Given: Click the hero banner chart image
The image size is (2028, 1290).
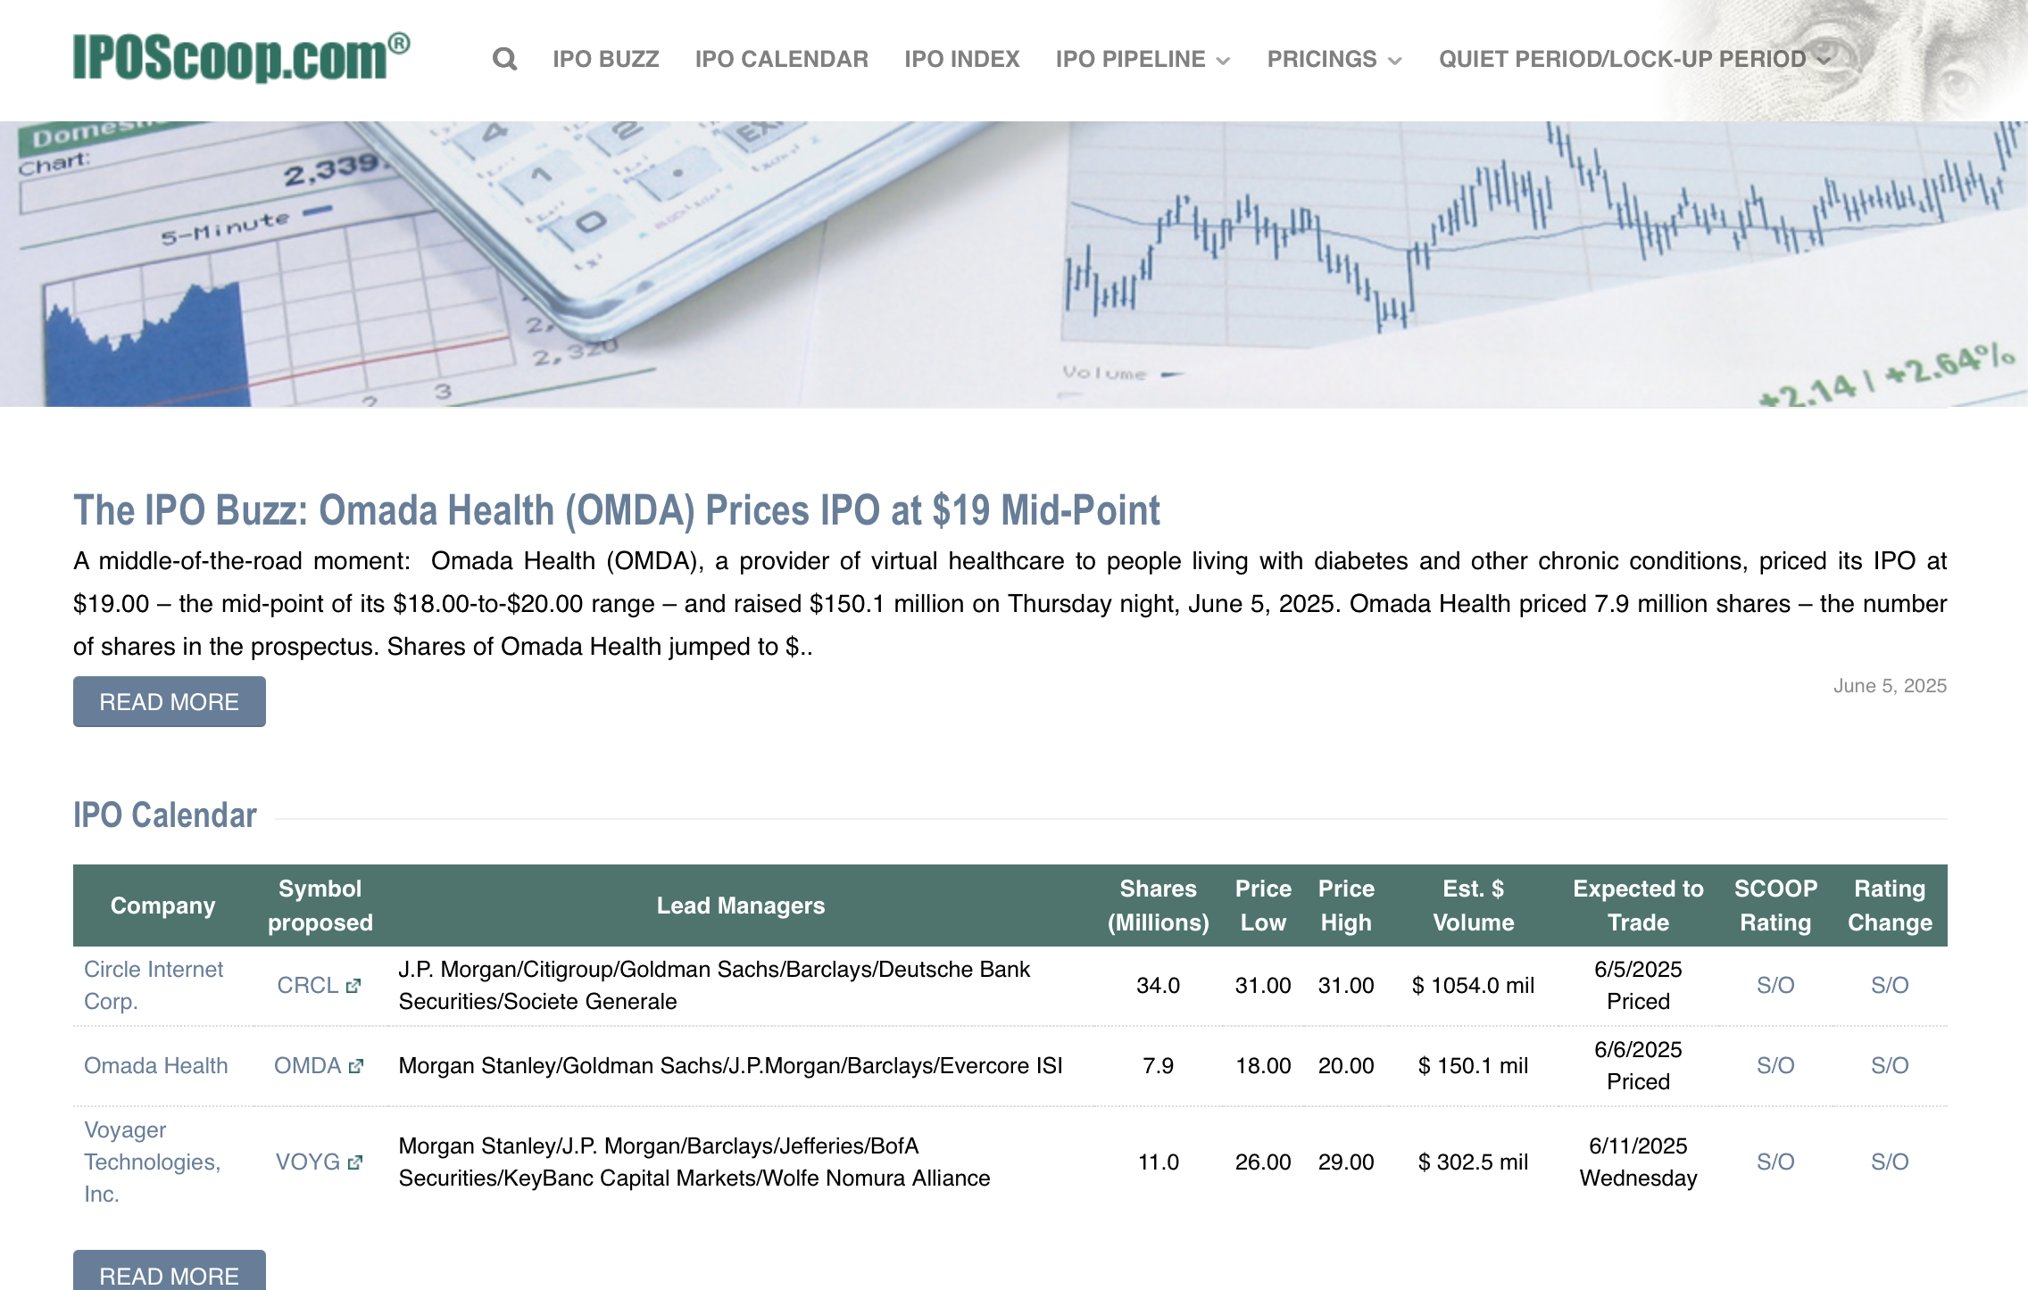Looking at the screenshot, I should 1014,264.
